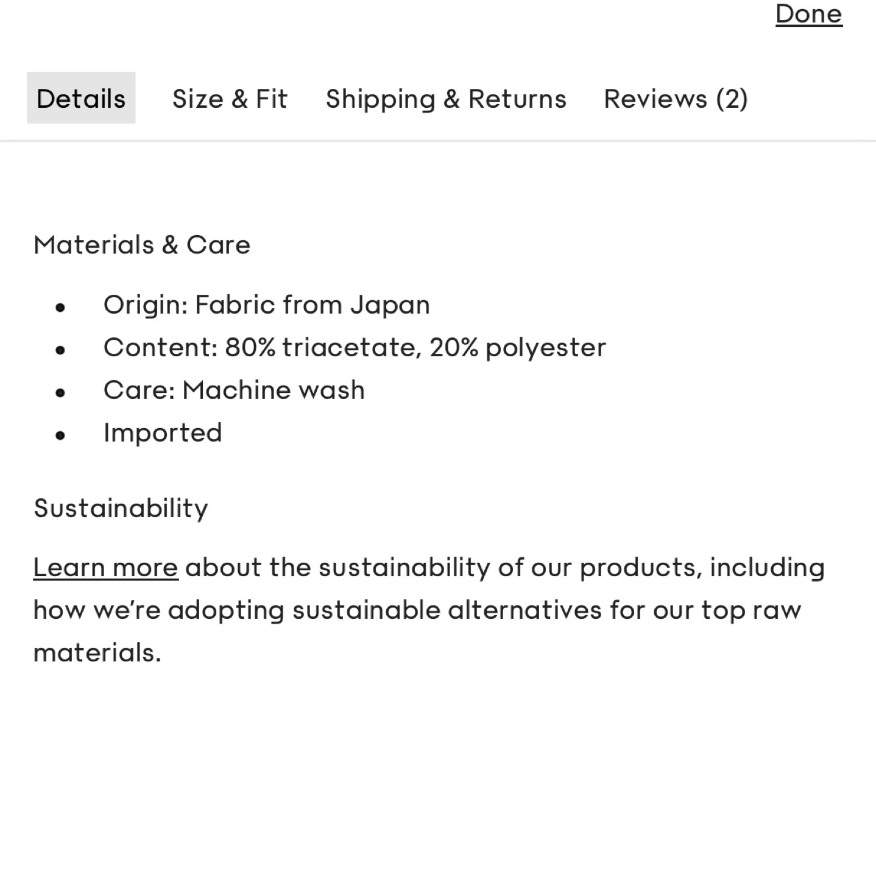876x877 pixels.
Task: Click the bullet beside Imported
Action: (60, 435)
